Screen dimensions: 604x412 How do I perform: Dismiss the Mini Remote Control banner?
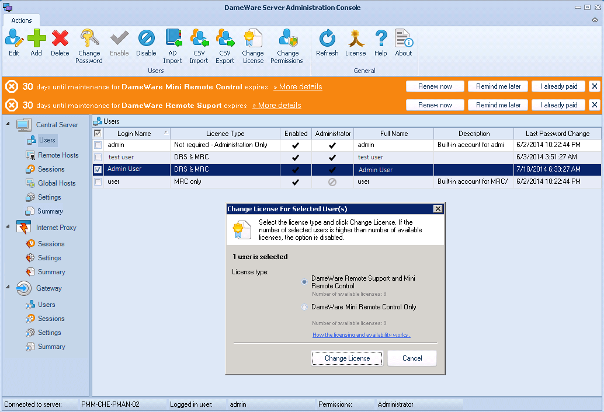pyautogui.click(x=595, y=86)
